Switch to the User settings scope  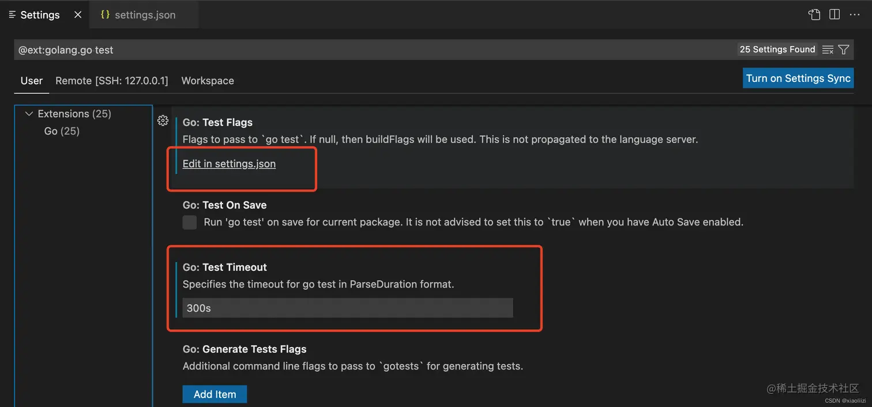pos(32,81)
